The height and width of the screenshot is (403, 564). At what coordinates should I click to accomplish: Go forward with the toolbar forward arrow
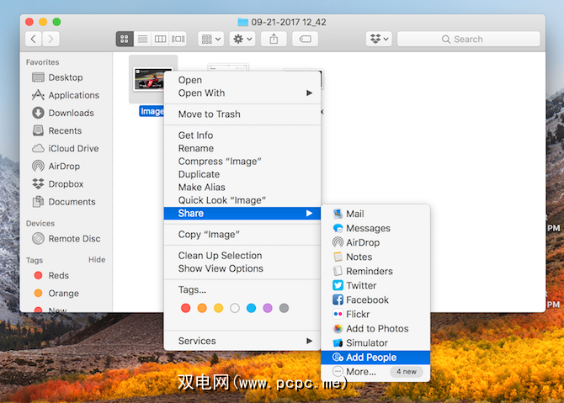[51, 39]
